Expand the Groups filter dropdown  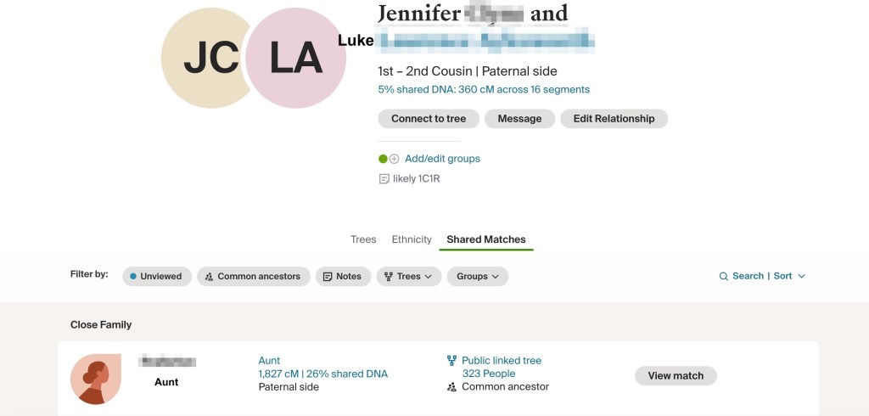click(477, 277)
